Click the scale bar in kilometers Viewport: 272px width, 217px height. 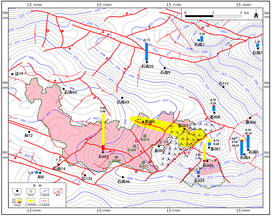click(213, 17)
